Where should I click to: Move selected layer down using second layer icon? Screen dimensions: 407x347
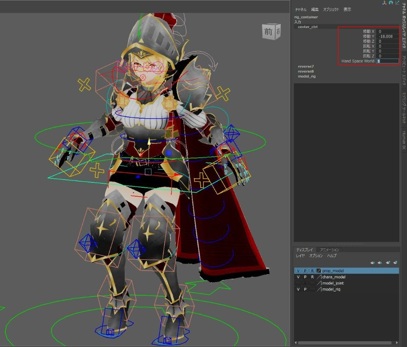click(379, 262)
